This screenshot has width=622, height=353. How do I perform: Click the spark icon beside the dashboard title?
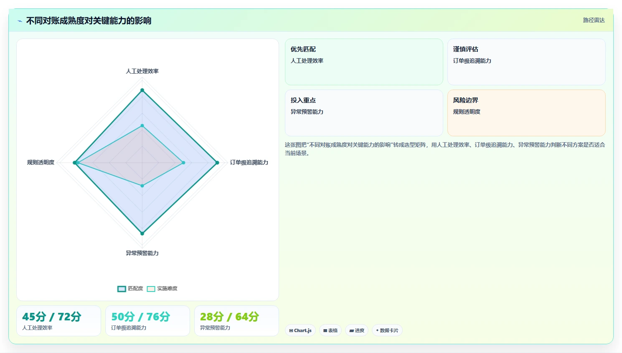(20, 21)
